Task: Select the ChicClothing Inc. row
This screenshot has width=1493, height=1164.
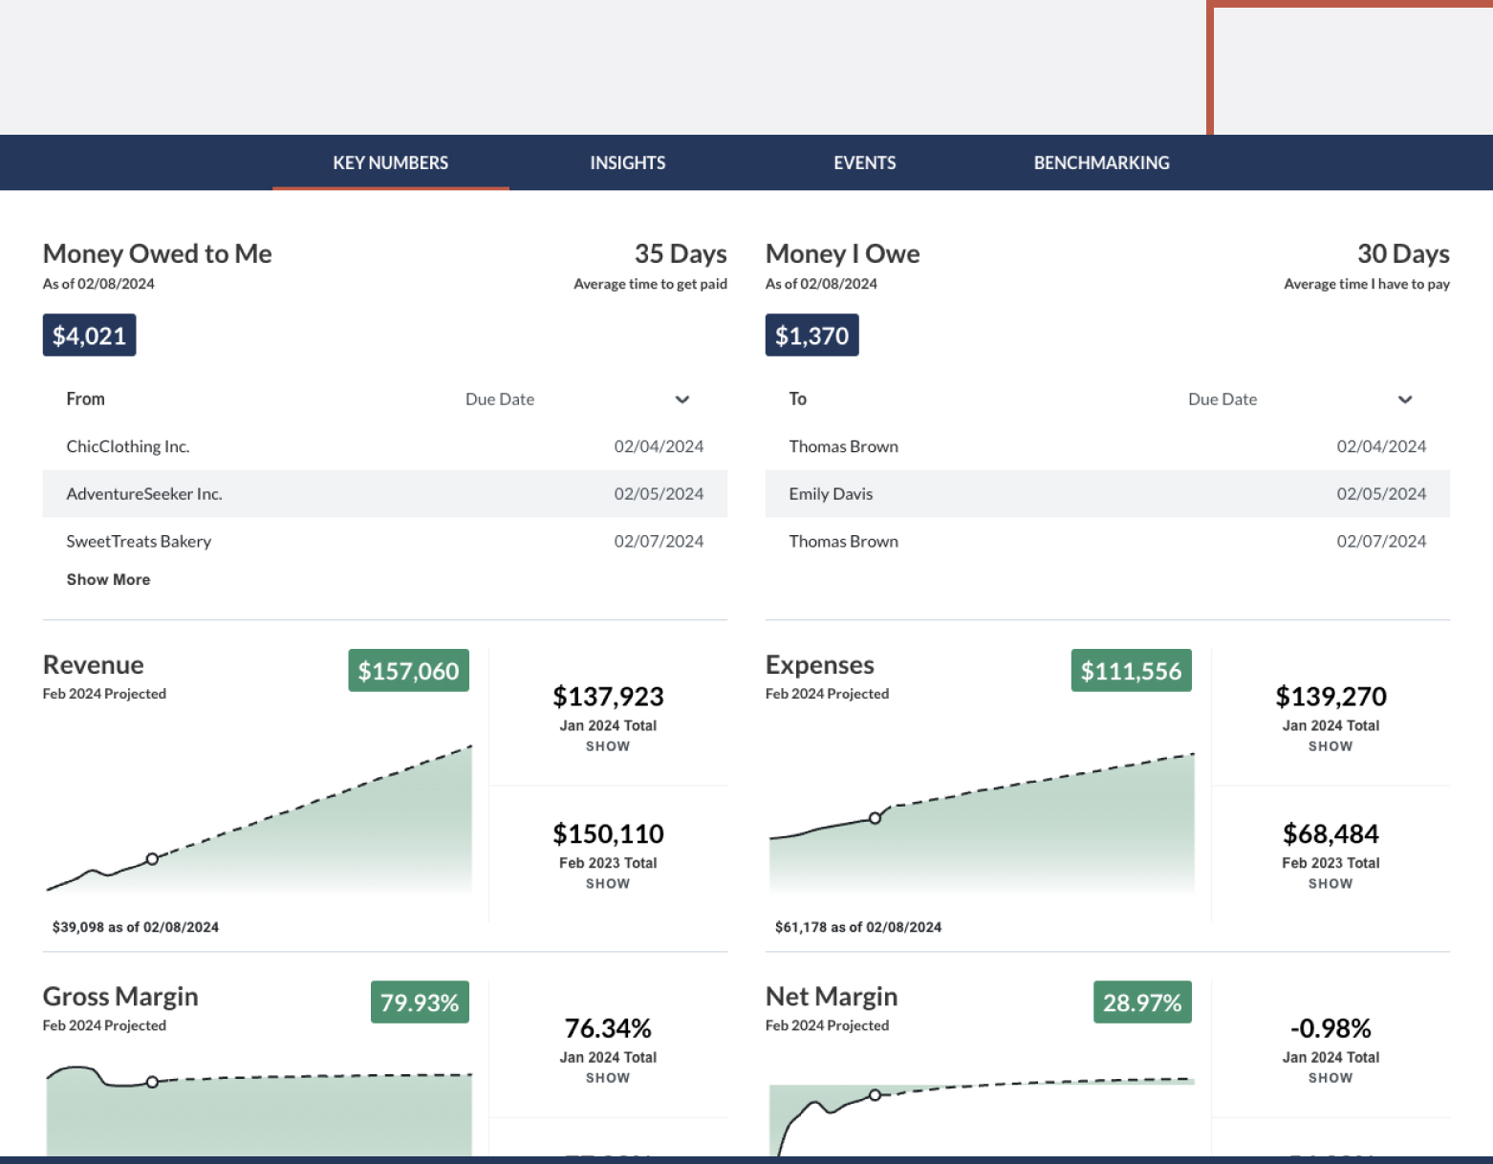Action: 385,446
